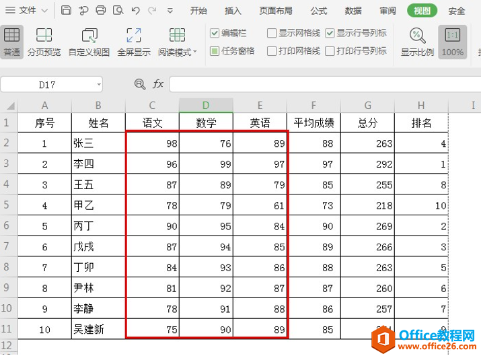Open the 页面布局 tab
481x358 pixels.
point(275,11)
